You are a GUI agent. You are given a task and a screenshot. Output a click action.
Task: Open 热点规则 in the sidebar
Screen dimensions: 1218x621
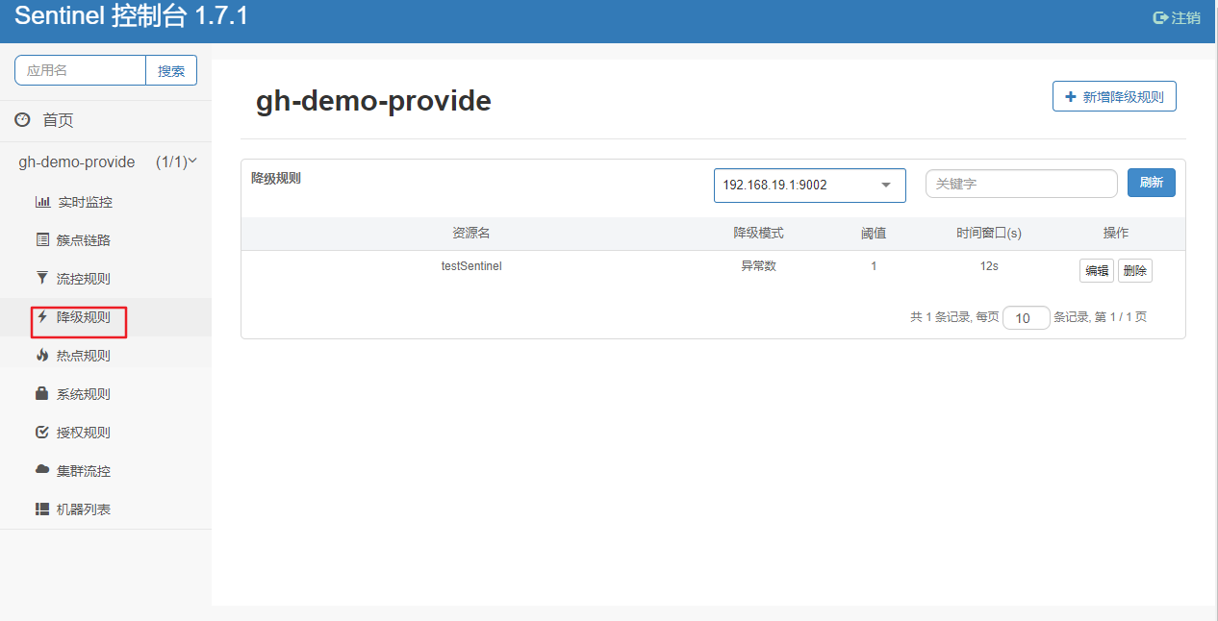tap(84, 355)
